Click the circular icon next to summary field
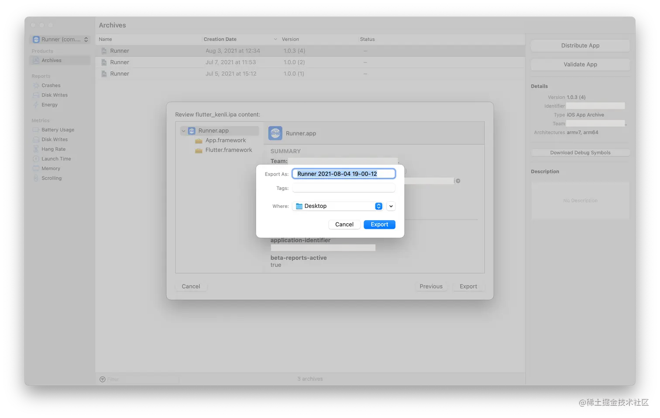This screenshot has width=660, height=418. pos(458,181)
